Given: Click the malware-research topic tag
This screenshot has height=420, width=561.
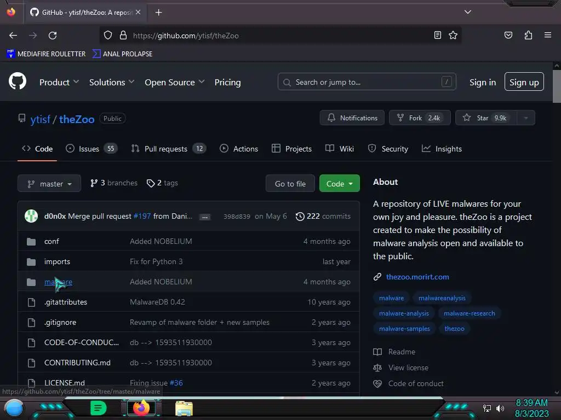Looking at the screenshot, I should click(470, 313).
